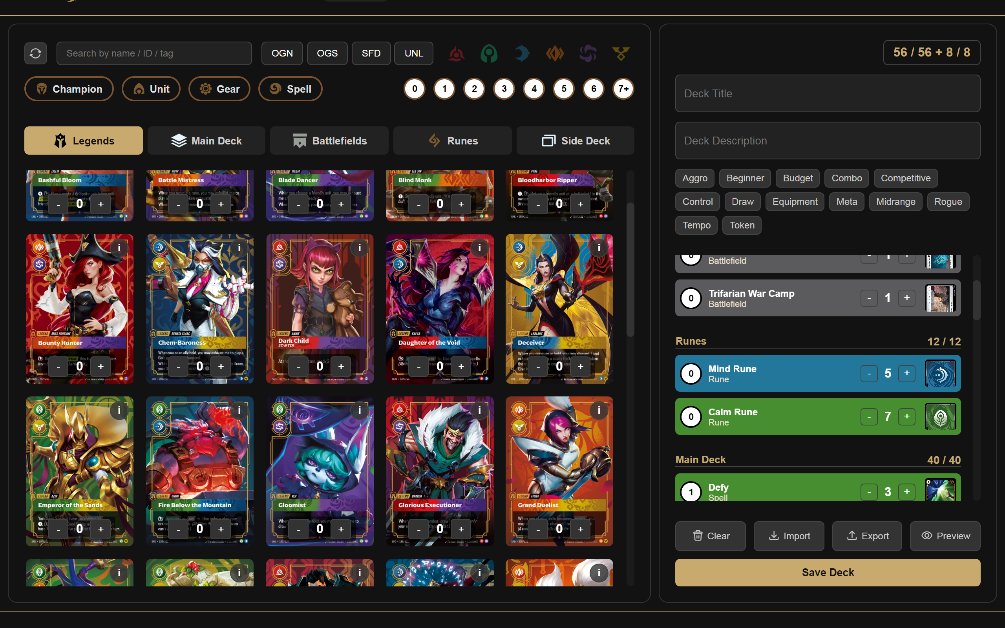Filter by the orange Body domain icon
Screen dimensions: 1005x628
555,54
